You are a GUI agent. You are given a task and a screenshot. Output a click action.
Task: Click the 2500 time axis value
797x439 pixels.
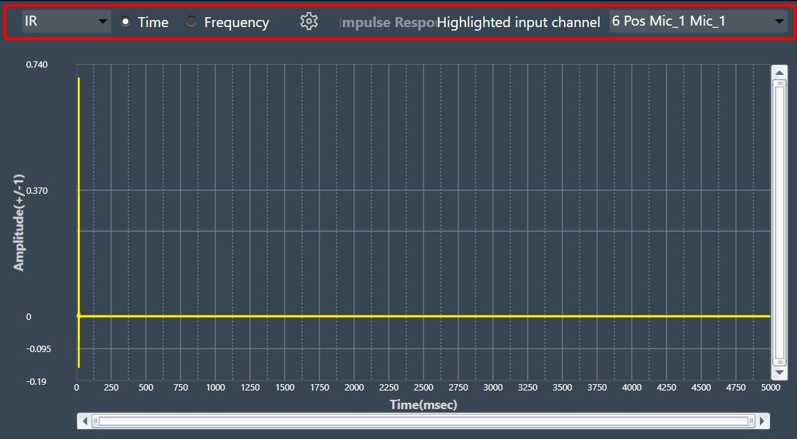click(423, 387)
